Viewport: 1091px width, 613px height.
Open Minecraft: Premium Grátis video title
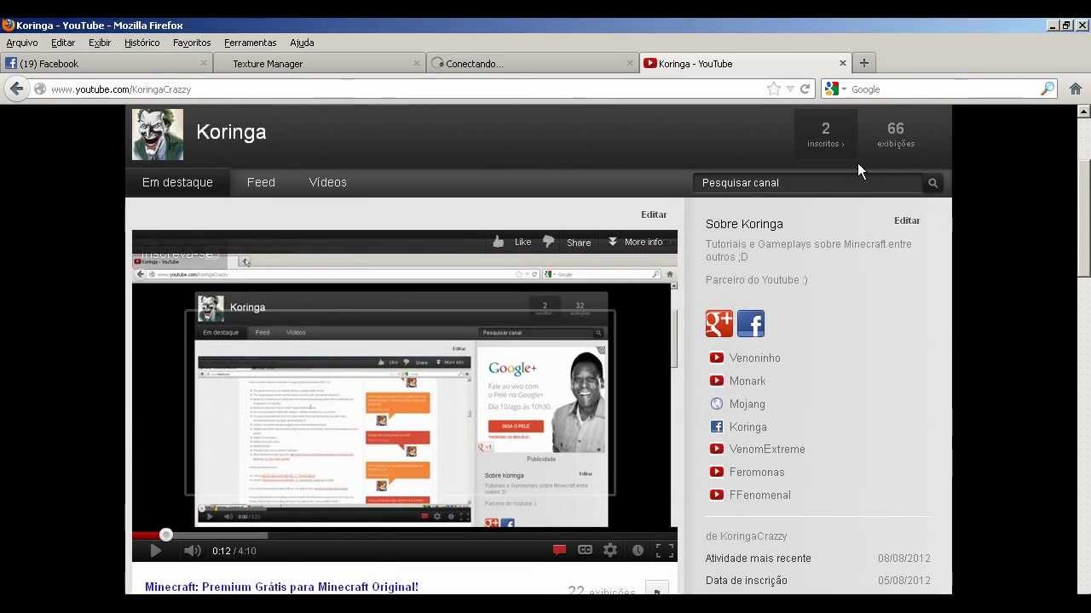click(x=281, y=587)
